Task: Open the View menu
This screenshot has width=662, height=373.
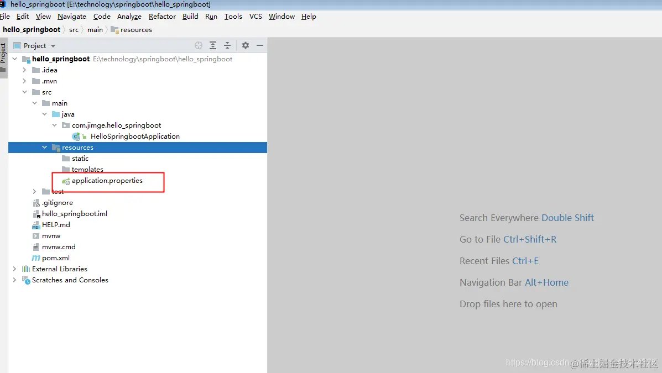Action: point(43,17)
